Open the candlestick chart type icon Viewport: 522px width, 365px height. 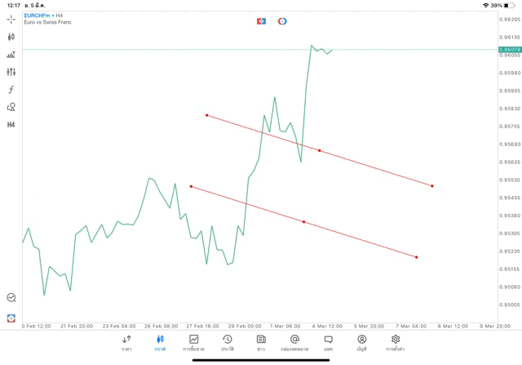11,37
